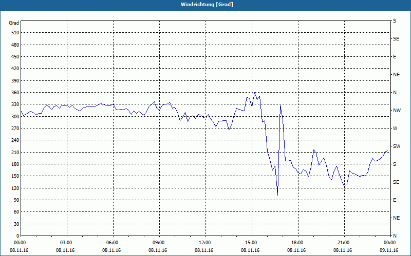The width and height of the screenshot is (411, 256).
Task: Select the 30 degree axis label
Action: [16, 224]
